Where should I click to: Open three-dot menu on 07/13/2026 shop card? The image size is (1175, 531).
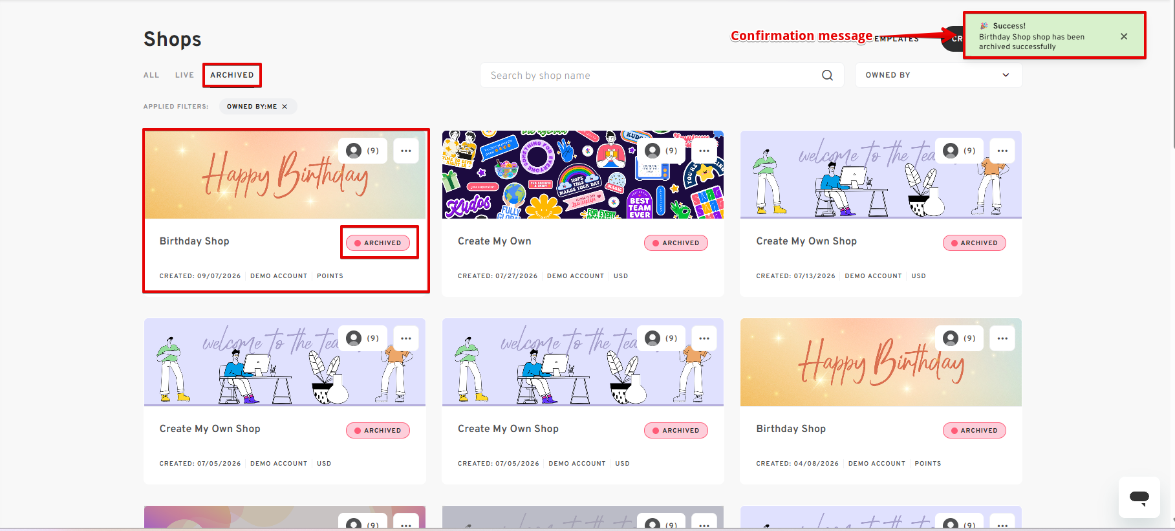click(x=1002, y=151)
